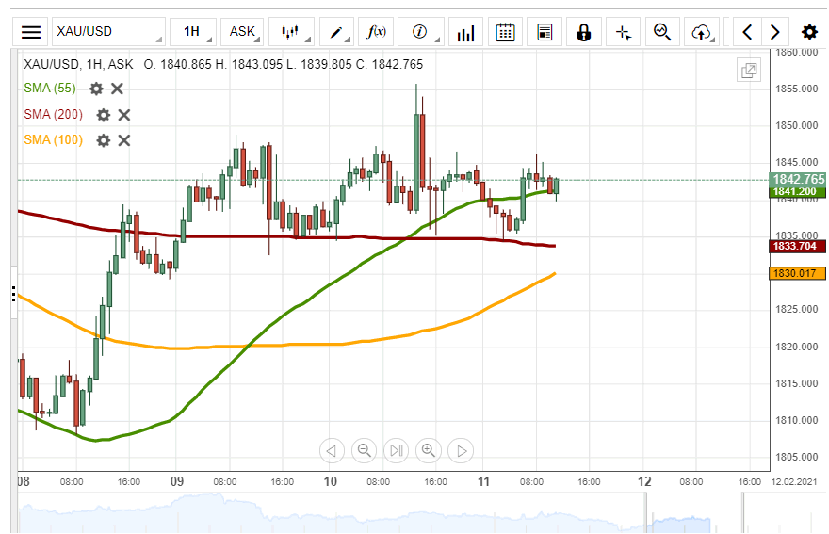Click the green SMA value 1841.200
The height and width of the screenshot is (534, 829).
coord(797,192)
